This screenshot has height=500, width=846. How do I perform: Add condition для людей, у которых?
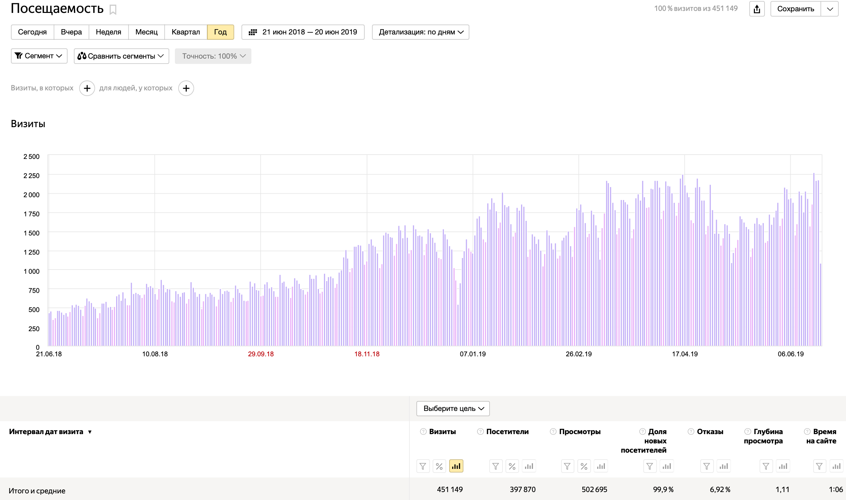(186, 88)
